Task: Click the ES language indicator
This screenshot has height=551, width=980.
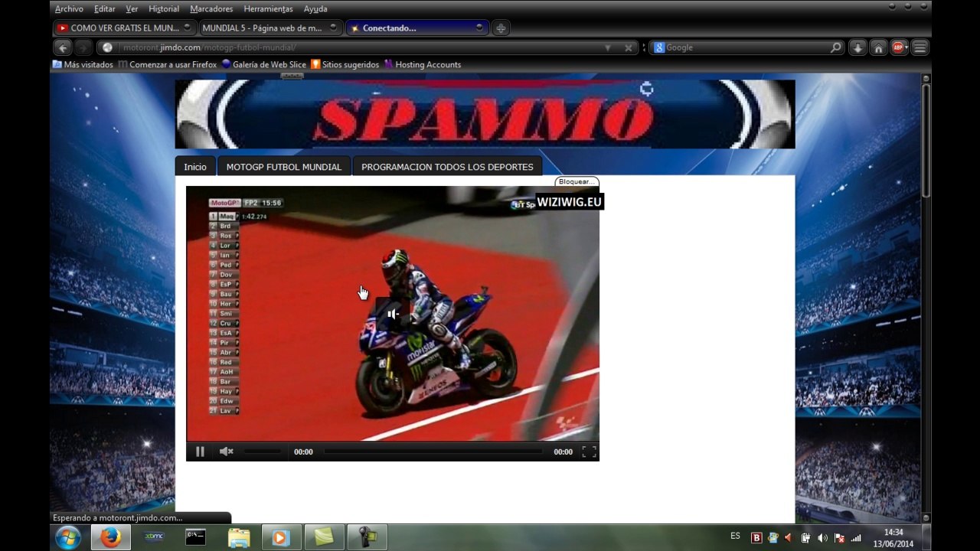Action: (x=735, y=536)
